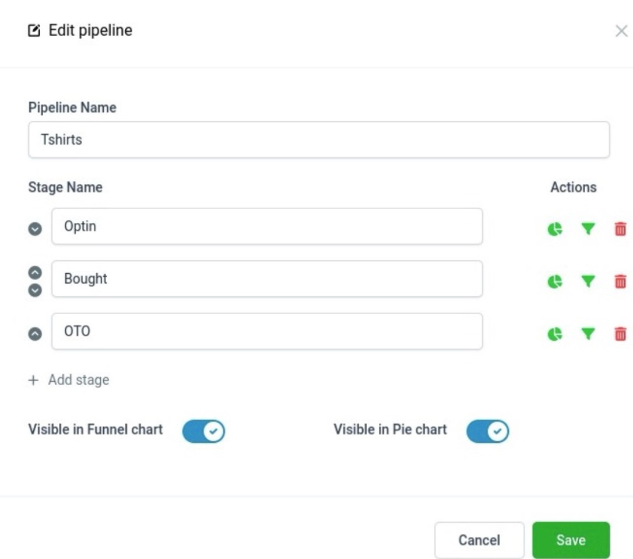Delete the Bought stage

pos(621,282)
